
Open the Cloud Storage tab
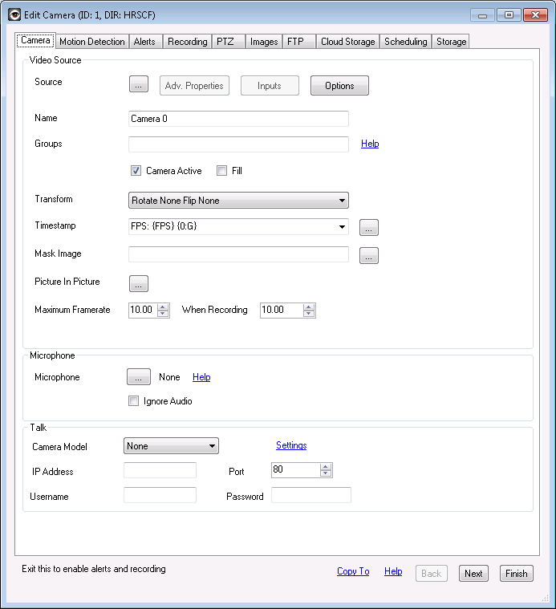[347, 42]
